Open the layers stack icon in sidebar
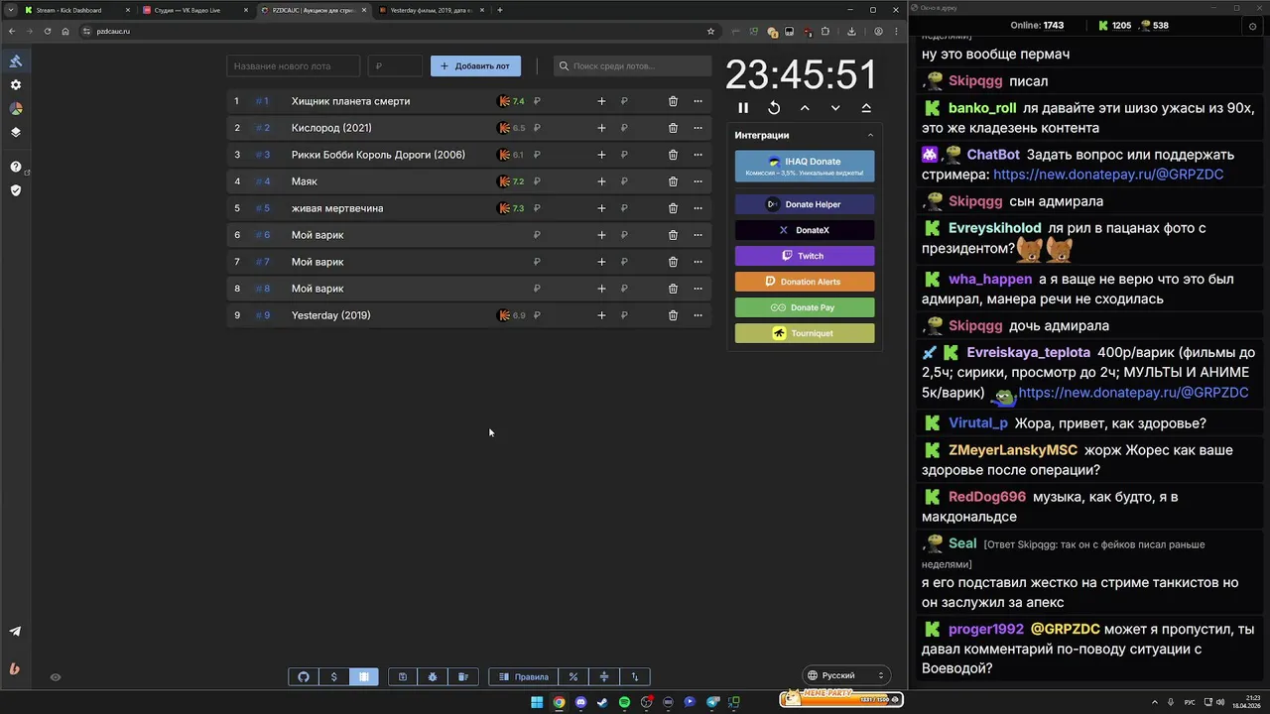 pos(16,132)
